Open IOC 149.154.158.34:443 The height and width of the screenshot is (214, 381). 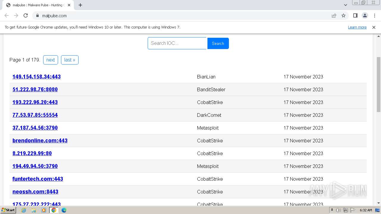tap(37, 77)
